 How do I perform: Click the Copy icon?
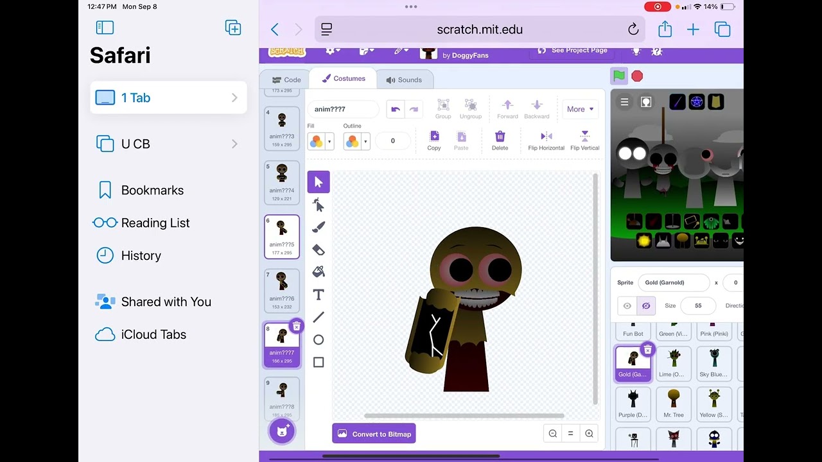click(434, 141)
